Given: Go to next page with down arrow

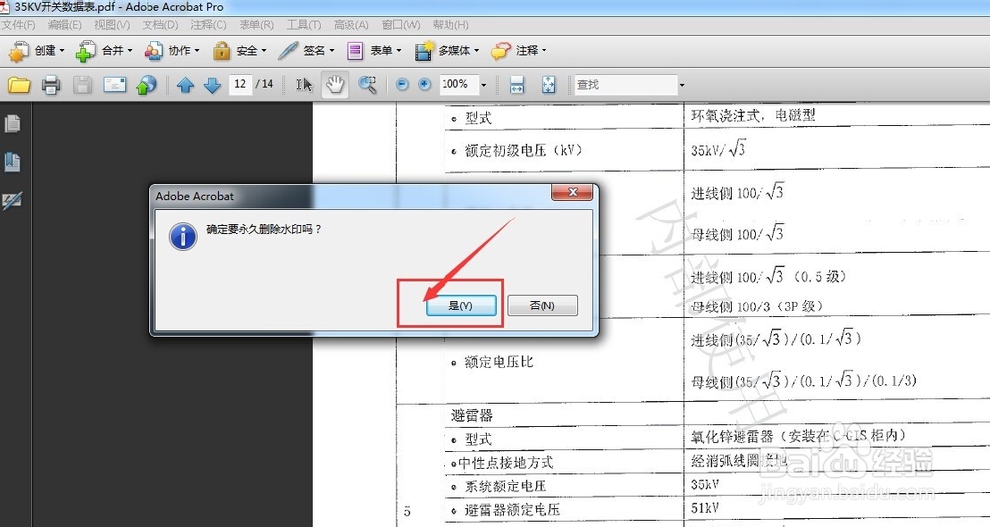Looking at the screenshot, I should (212, 84).
